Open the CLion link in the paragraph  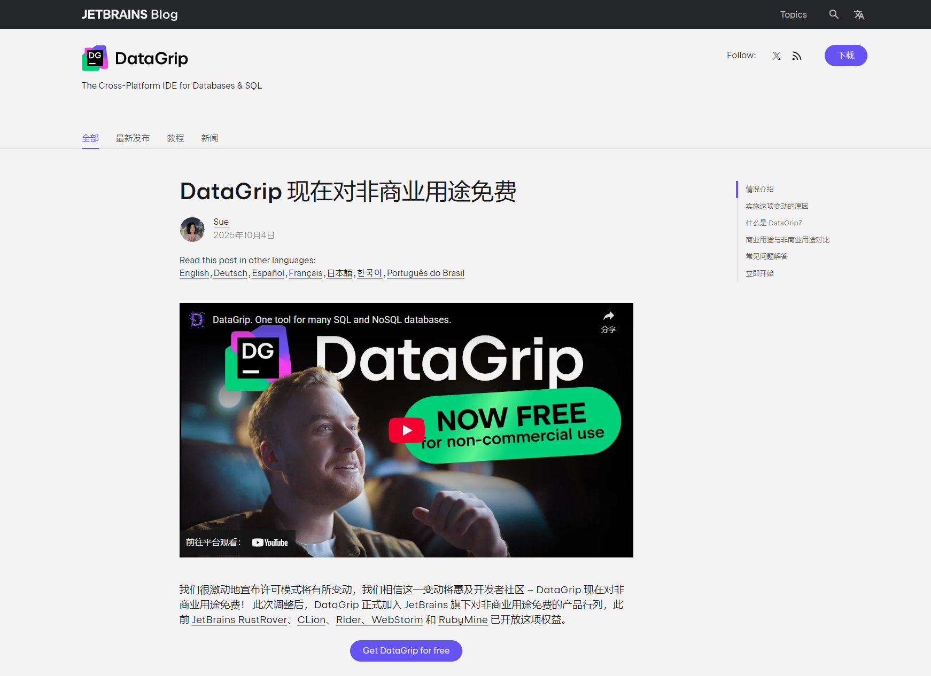tap(312, 620)
